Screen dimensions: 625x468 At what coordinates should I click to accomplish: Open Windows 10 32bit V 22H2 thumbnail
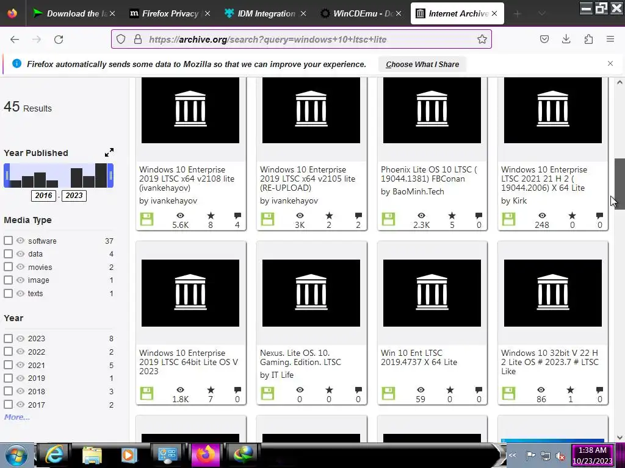click(553, 293)
